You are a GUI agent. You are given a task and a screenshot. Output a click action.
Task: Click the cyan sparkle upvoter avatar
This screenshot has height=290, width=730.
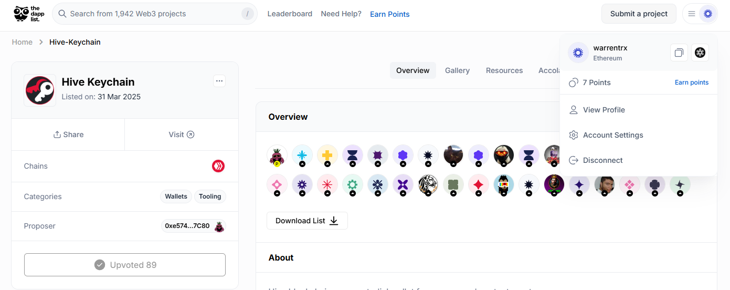pos(302,155)
